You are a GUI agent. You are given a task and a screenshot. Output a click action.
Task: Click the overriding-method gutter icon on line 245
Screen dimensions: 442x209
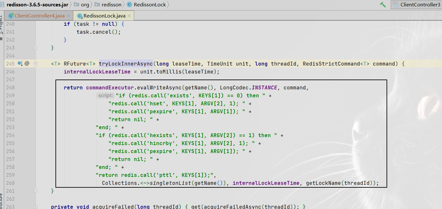(20, 64)
